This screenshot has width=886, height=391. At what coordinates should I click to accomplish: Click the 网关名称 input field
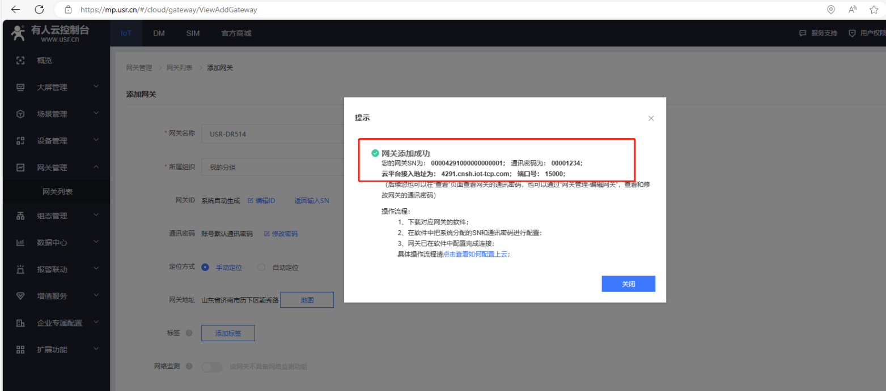(x=272, y=134)
